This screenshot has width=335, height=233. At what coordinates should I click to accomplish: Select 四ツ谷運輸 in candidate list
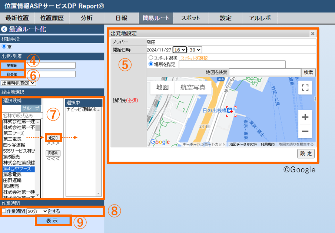pos(19,145)
